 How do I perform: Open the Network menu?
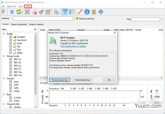(12, 7)
